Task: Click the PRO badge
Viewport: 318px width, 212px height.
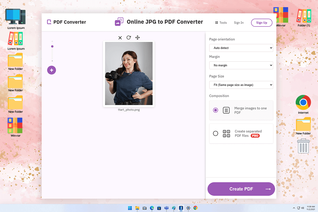Action: tap(255, 136)
